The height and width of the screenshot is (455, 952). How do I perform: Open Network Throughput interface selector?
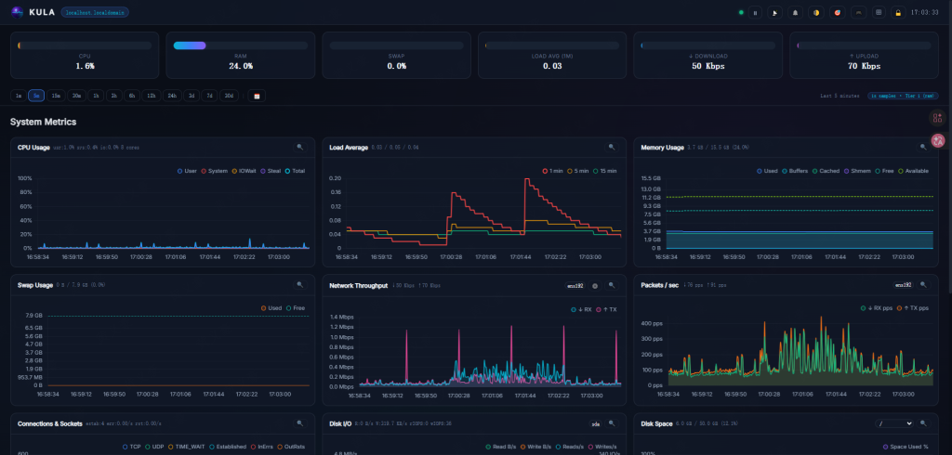pos(575,286)
